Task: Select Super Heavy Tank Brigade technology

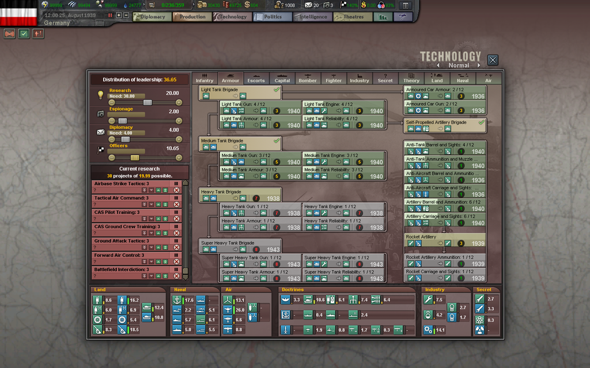Action: (x=240, y=246)
